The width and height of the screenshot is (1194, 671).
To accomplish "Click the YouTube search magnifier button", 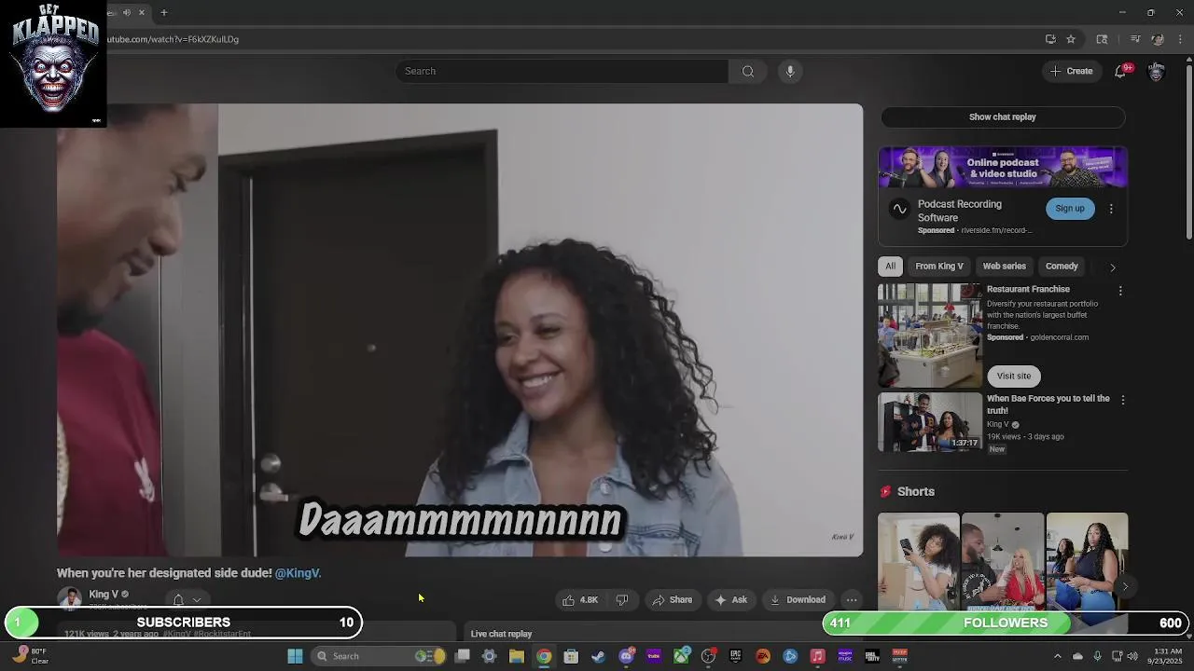I will coord(747,71).
